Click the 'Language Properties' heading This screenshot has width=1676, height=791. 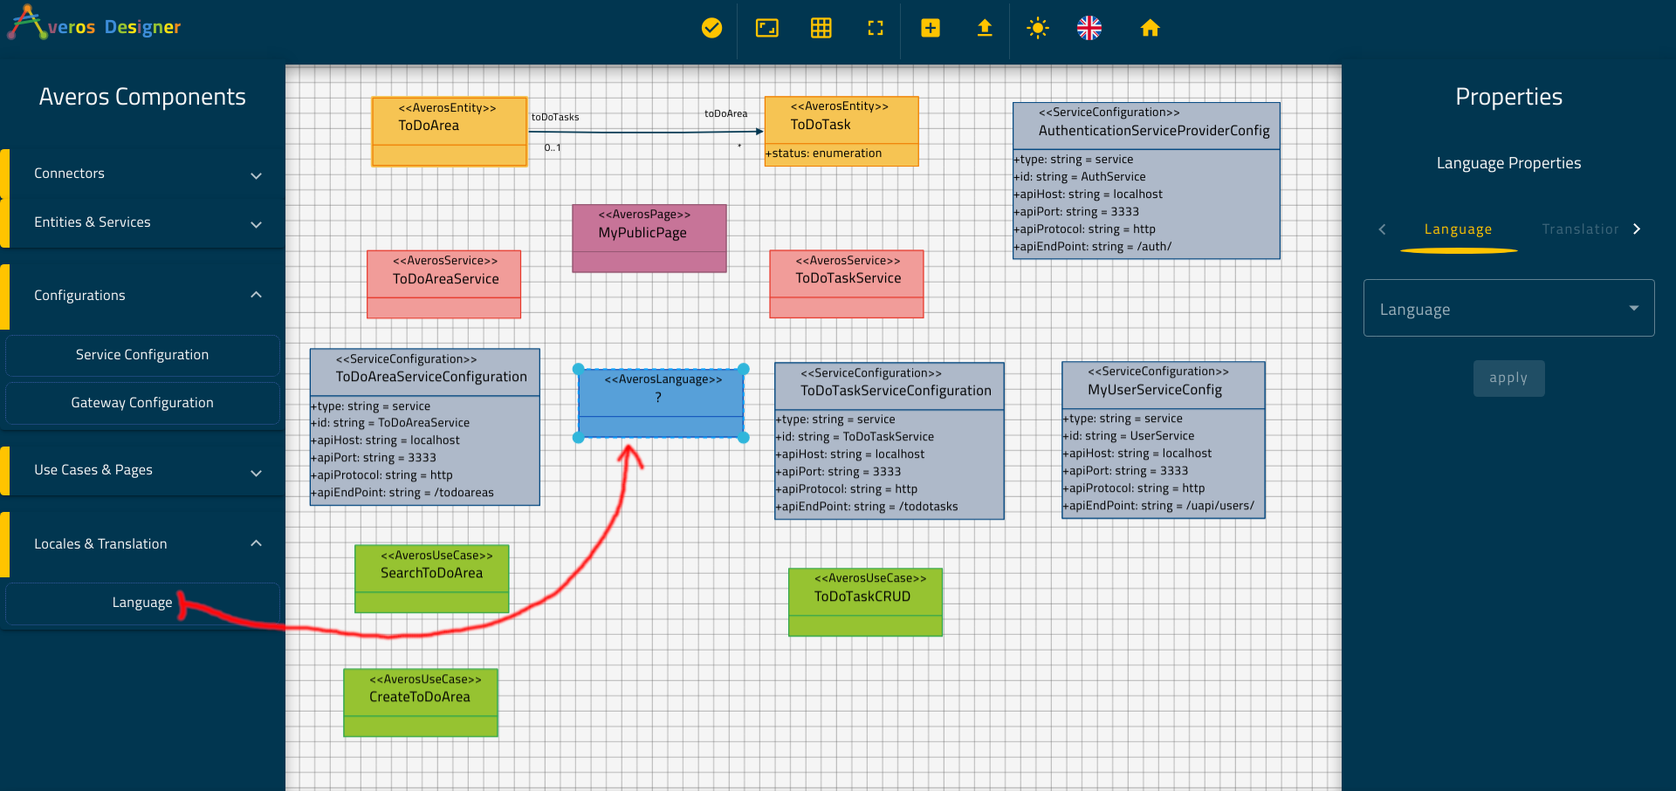[1508, 163]
